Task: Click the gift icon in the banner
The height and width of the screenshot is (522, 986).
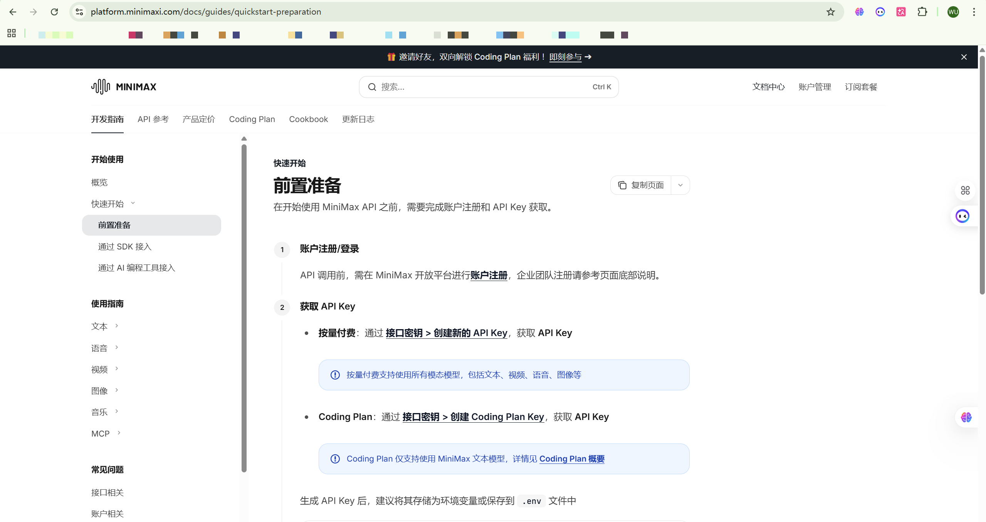Action: [391, 57]
